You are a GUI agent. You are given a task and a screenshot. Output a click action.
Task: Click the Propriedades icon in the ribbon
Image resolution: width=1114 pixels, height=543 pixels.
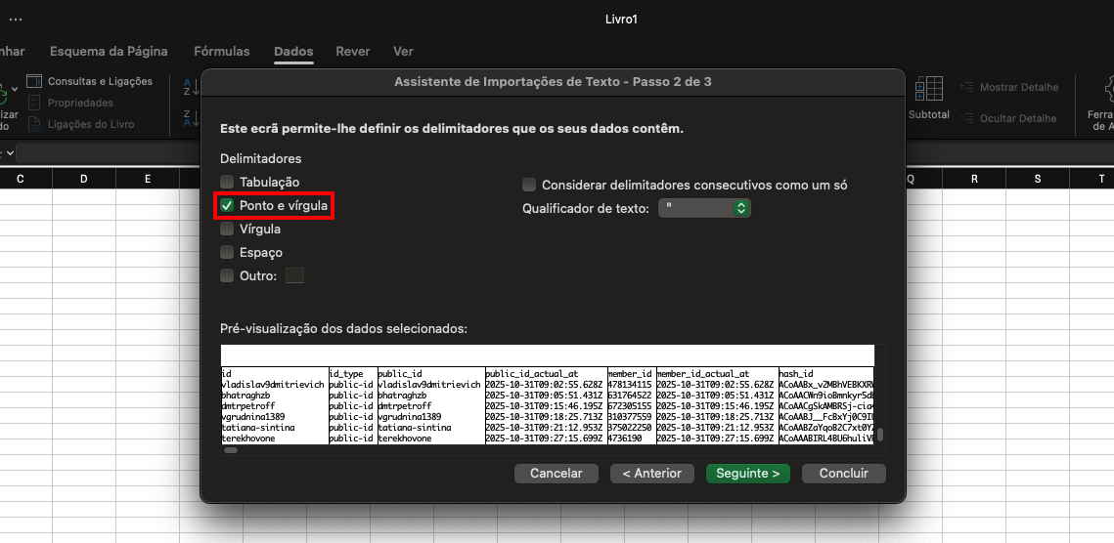point(34,103)
